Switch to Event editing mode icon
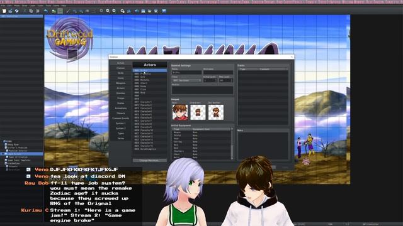 point(60,11)
